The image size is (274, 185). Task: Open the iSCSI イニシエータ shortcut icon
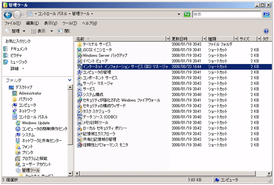(x=80, y=50)
